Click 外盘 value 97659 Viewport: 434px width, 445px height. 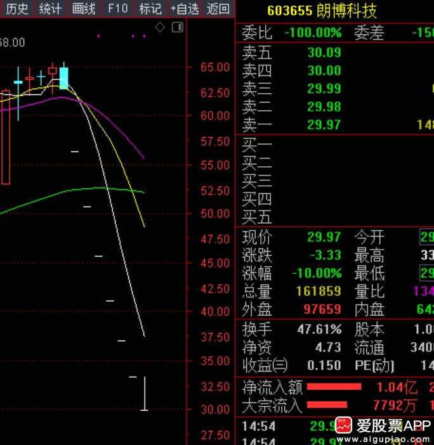(322, 309)
